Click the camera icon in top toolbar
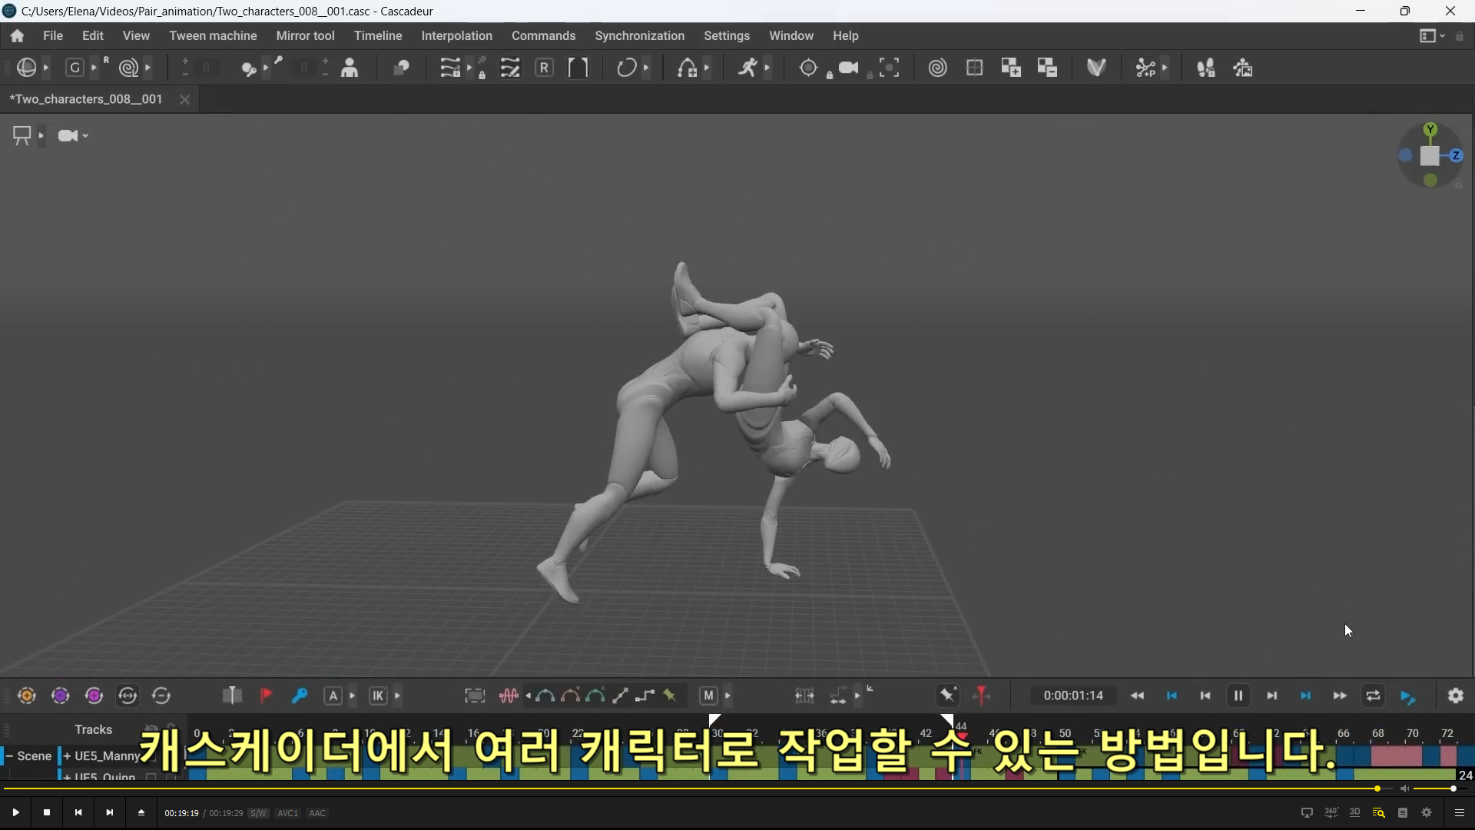The image size is (1475, 830). pos(849,68)
